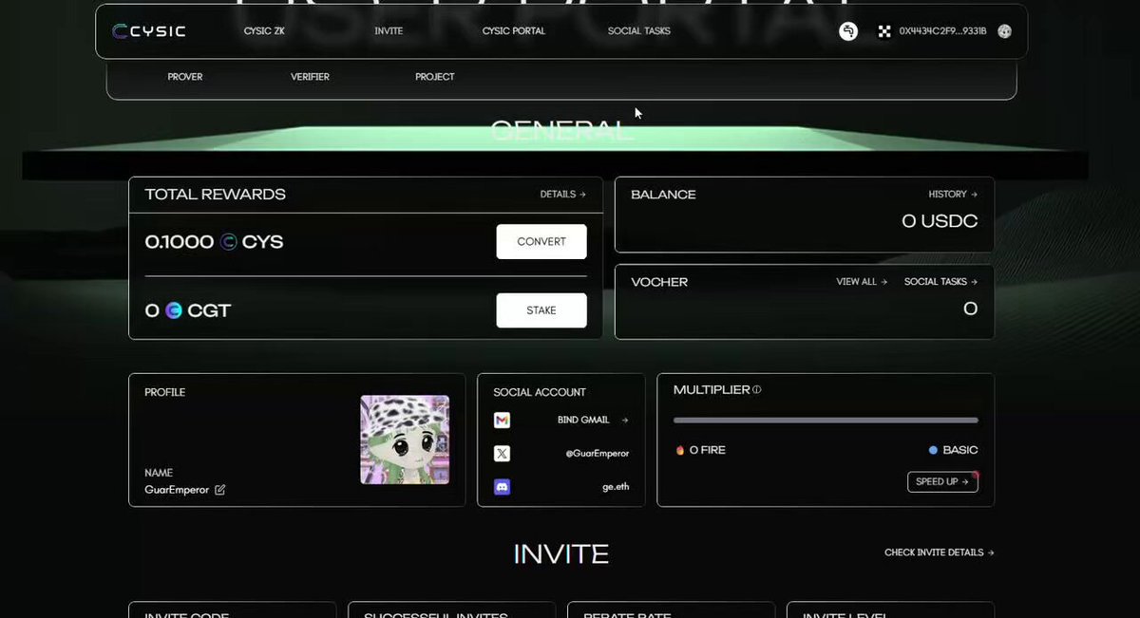Click the @GuarEmperor Twitter handle

click(597, 454)
